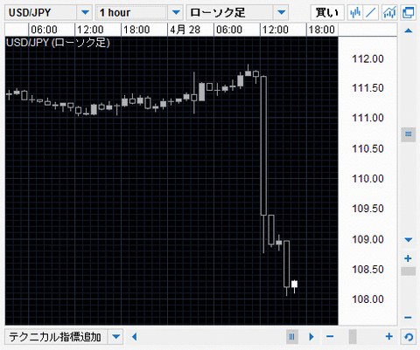Click the 4月 28 date label on time axis
Viewport: 420px width, 350px height.
(185, 30)
